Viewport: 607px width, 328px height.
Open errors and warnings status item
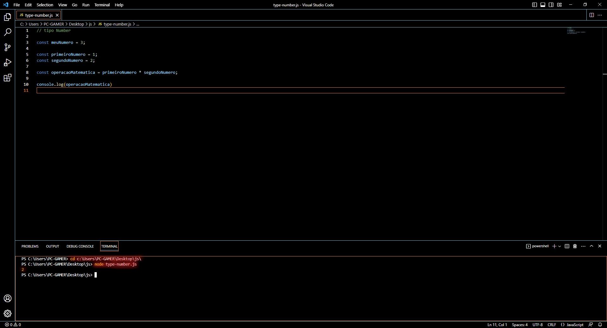coord(13,325)
